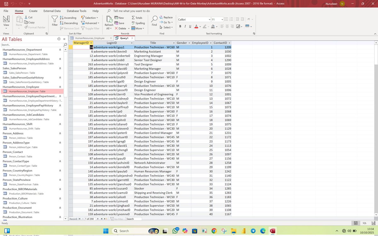The width and height of the screenshot is (378, 236).
Task: Click the Save icon in title bar
Action: click(6, 4)
